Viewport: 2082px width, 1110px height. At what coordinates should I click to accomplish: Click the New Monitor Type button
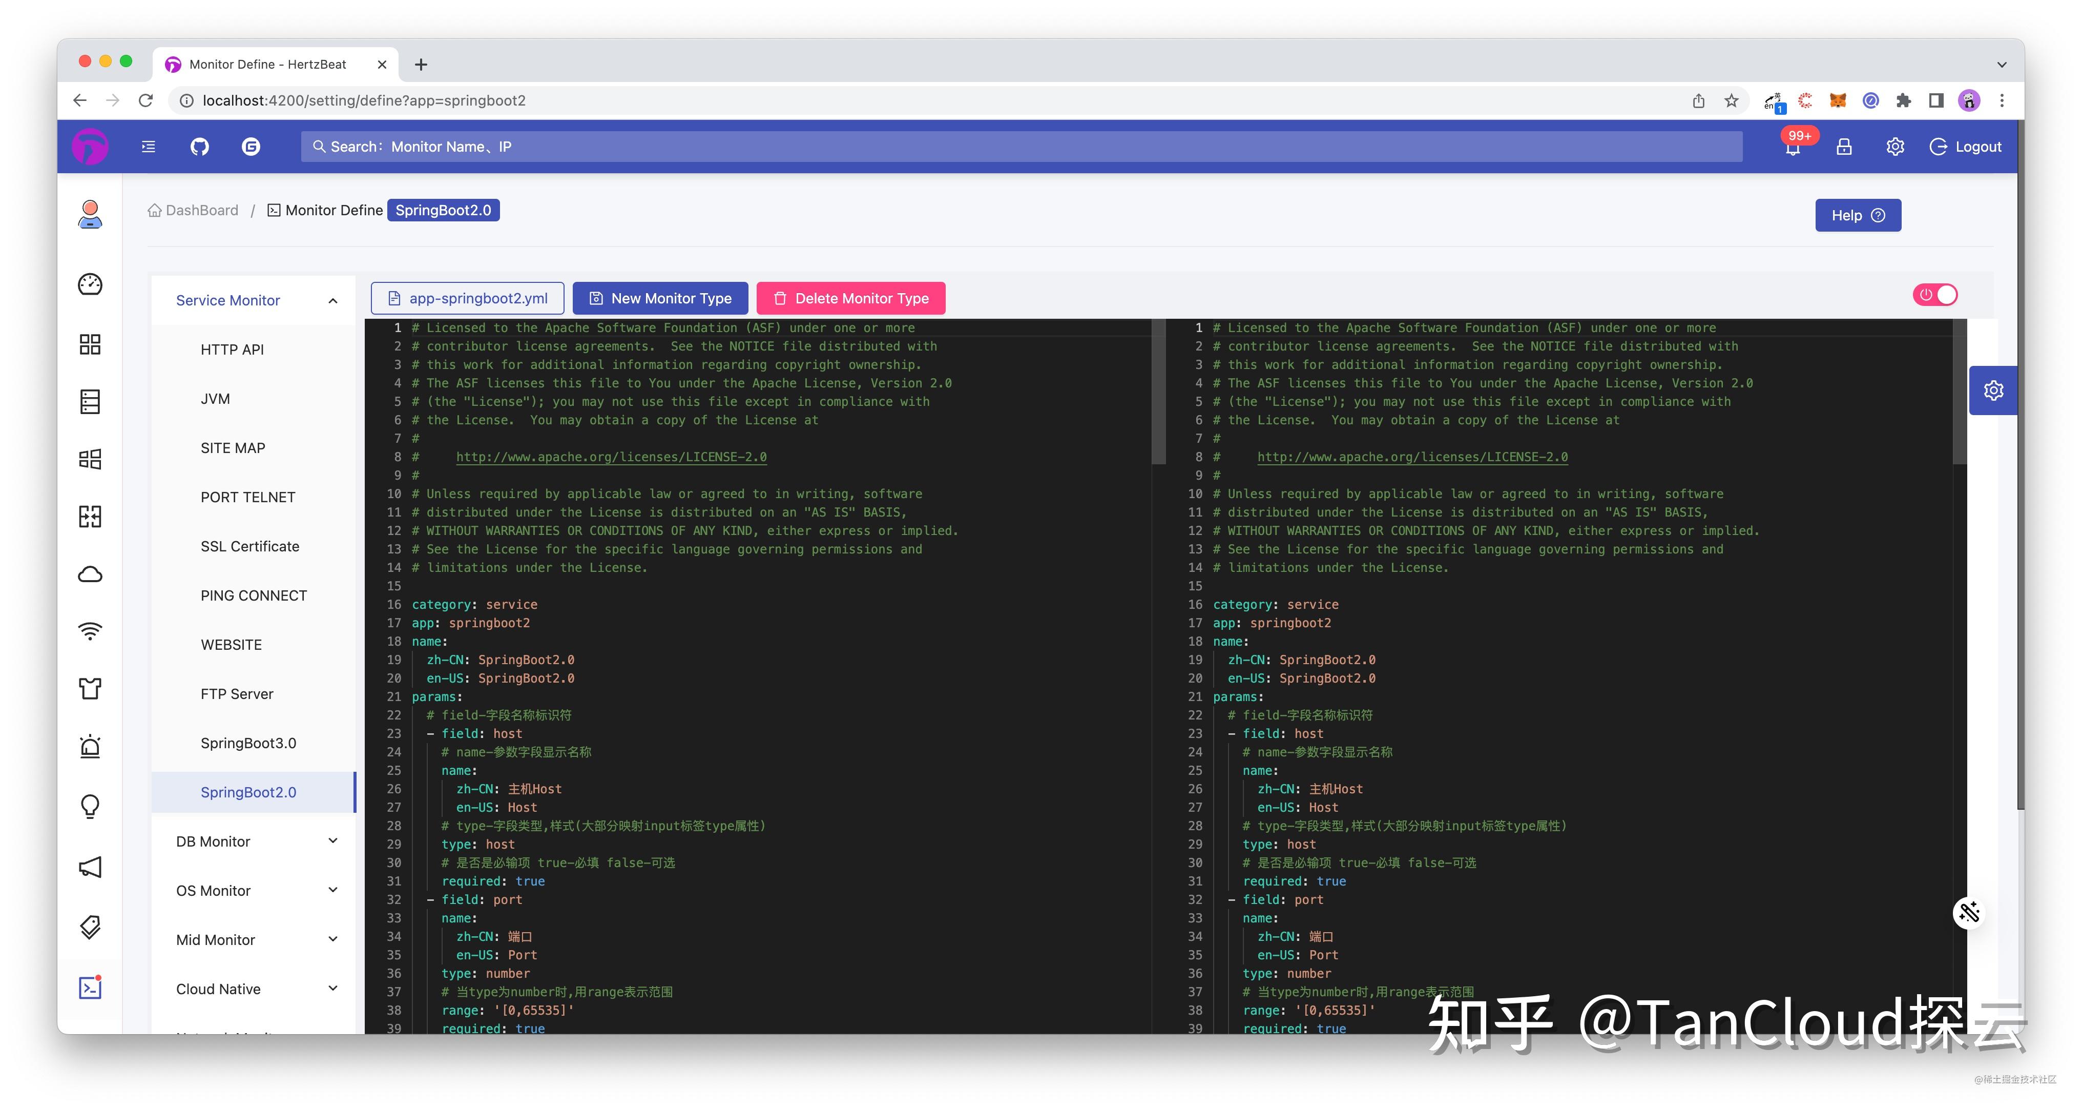(660, 298)
